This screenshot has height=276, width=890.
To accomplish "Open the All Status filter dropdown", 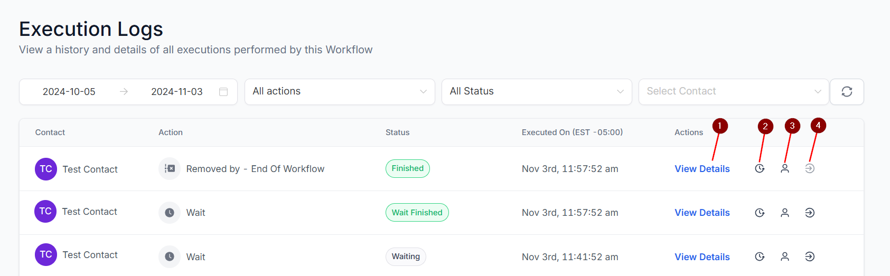I will 537,92.
